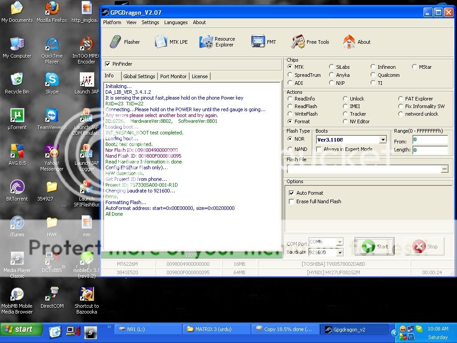Viewport: 457px width, 343px height.
Task: Select the Yahoo! Messenger desktop icon
Action: tap(52, 158)
